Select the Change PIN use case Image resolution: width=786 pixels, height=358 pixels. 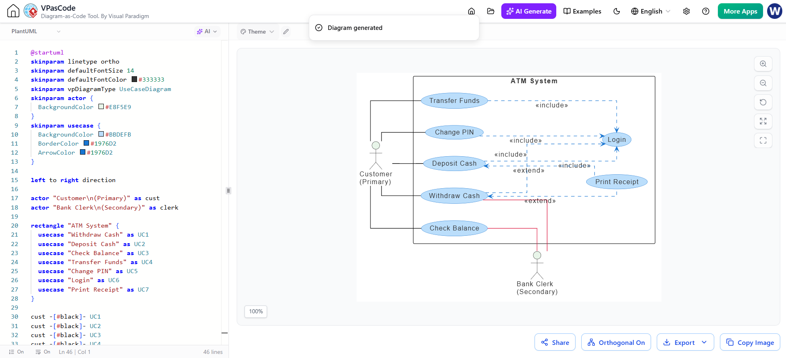(454, 132)
